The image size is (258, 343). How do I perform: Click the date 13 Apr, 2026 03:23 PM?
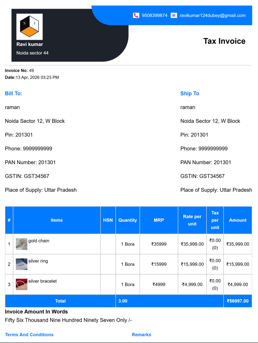pyautogui.click(x=37, y=77)
